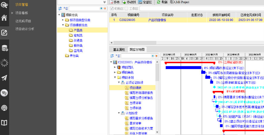Select the 定制类 folder in tree
264x135 pixels.
pyautogui.click(x=78, y=35)
